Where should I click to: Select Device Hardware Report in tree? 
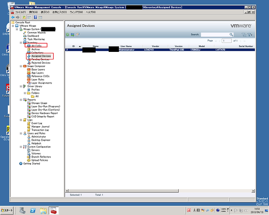pos(44,113)
